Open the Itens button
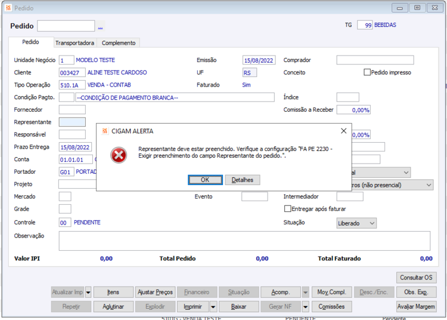 coord(113,292)
